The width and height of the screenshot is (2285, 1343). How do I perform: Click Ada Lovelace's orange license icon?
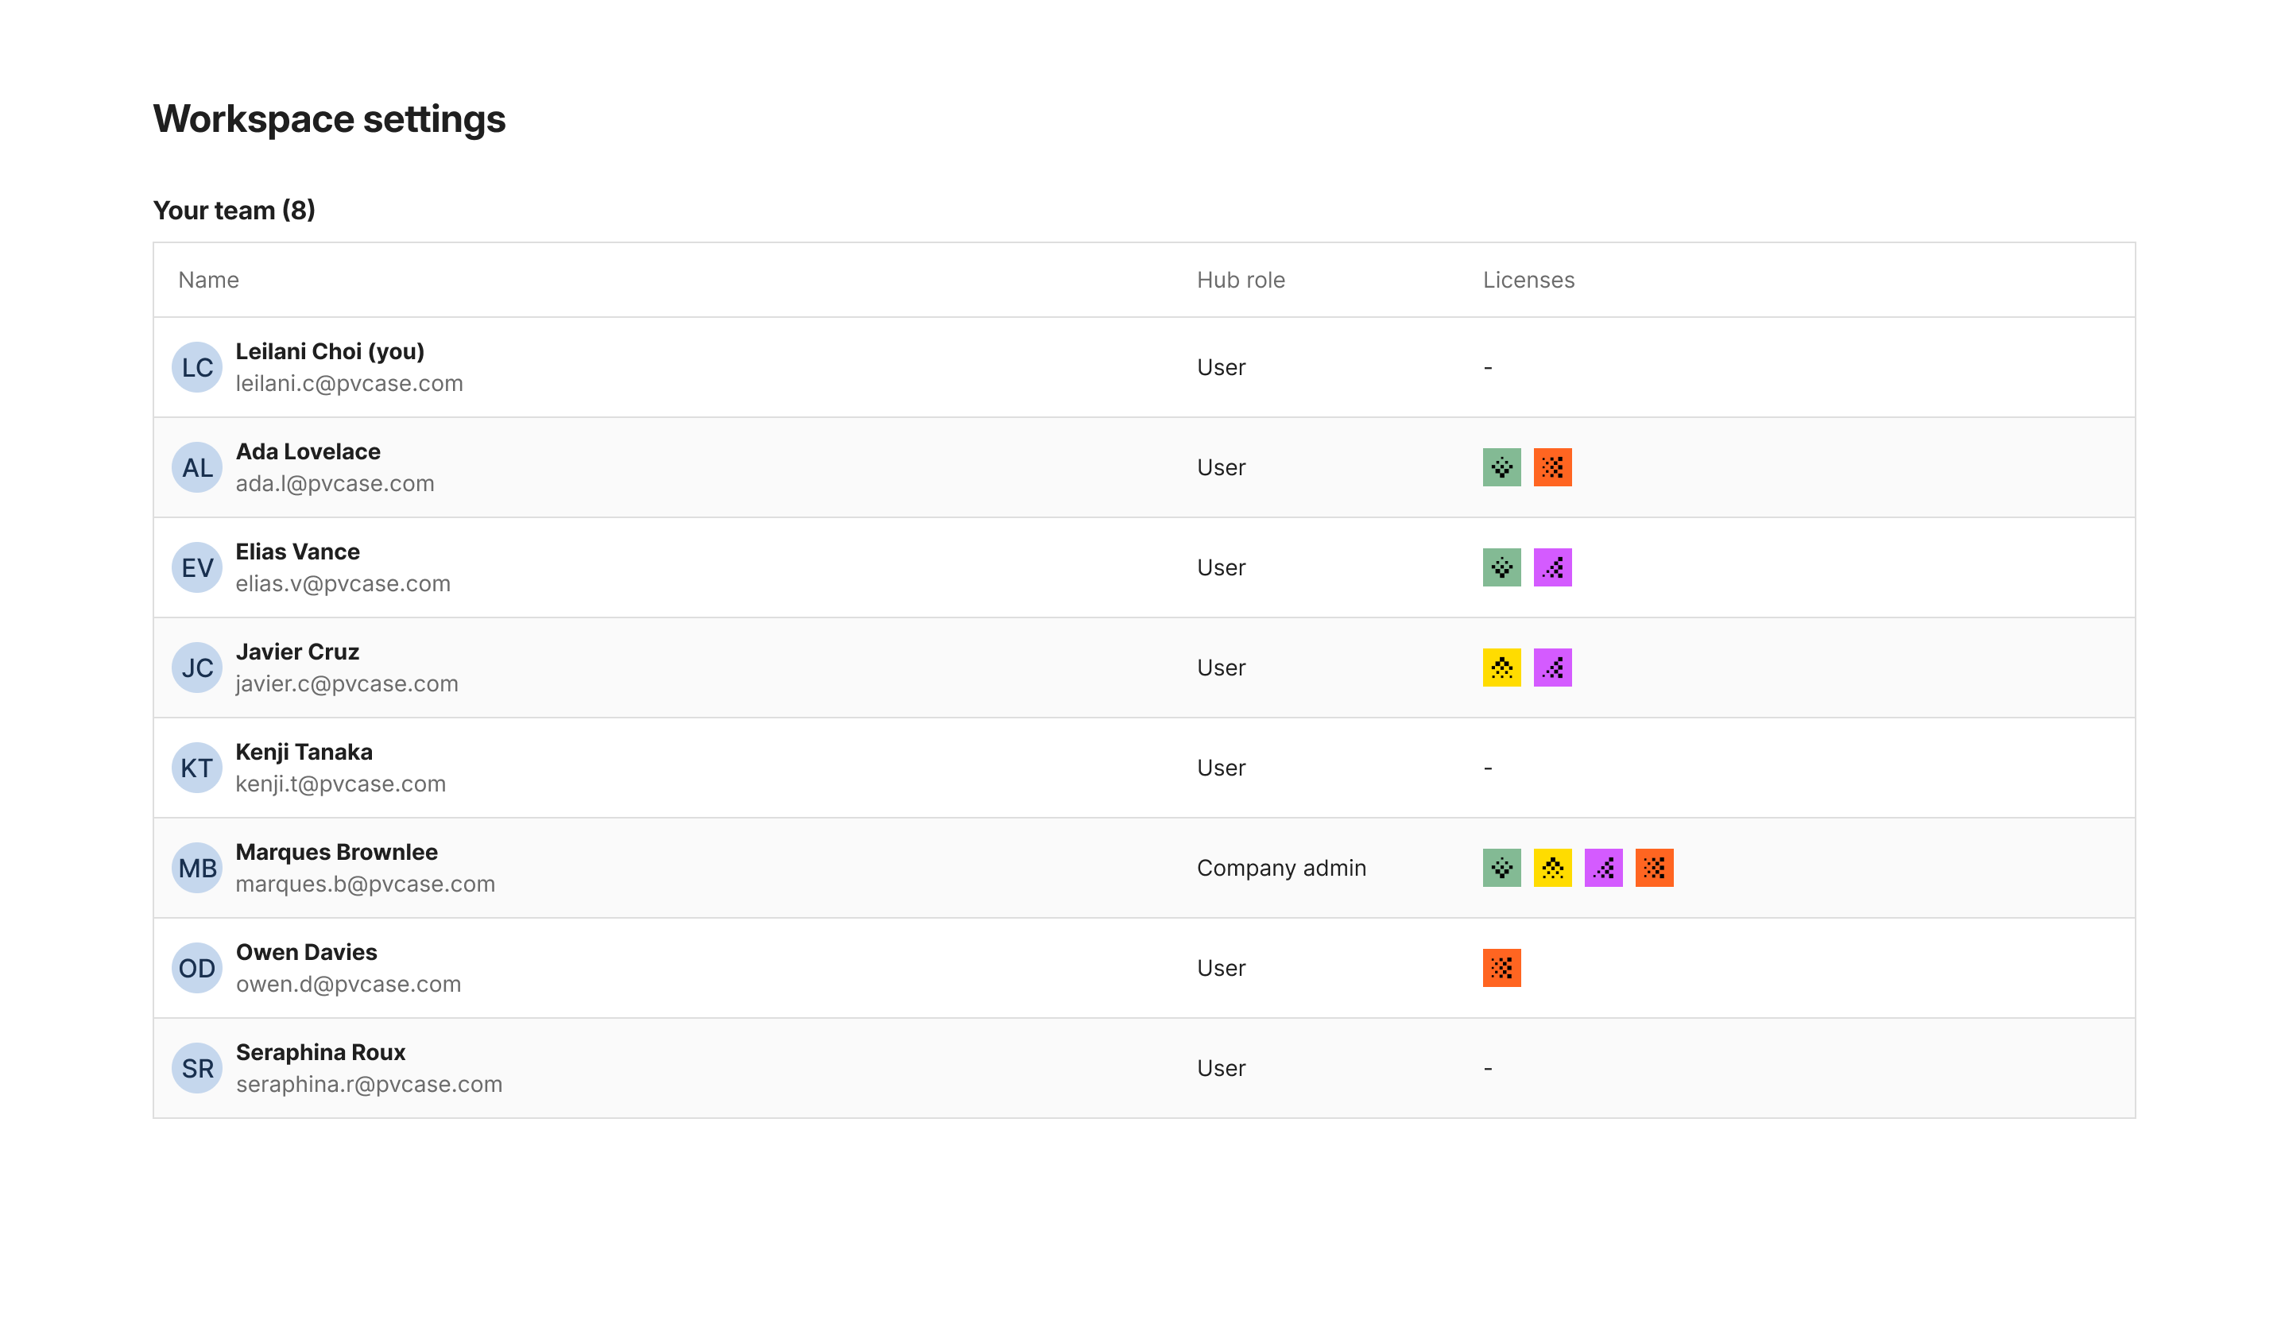point(1553,468)
